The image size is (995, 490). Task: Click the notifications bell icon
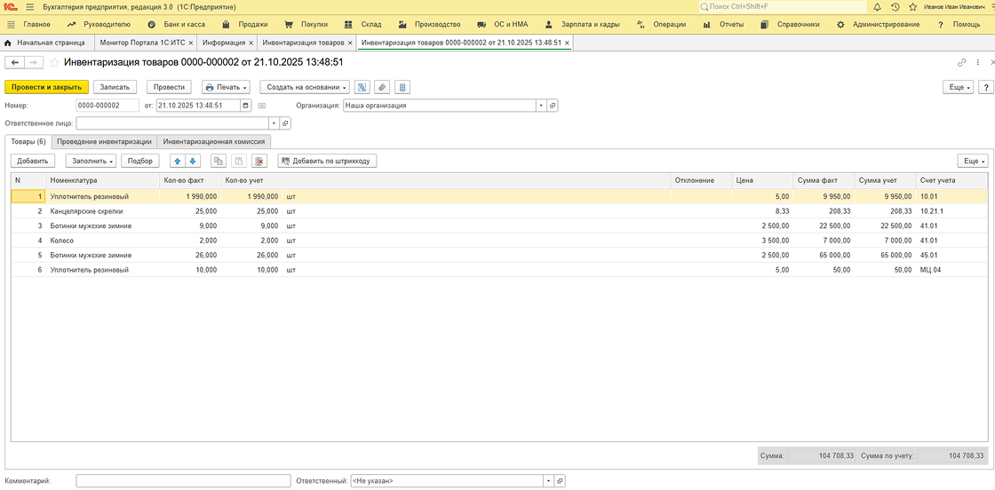tap(877, 7)
